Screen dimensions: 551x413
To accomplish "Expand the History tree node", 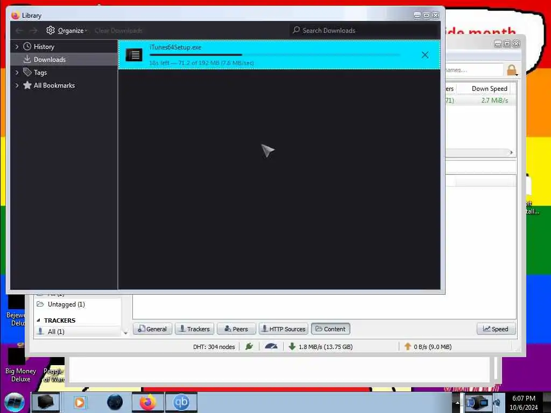I will [17, 47].
